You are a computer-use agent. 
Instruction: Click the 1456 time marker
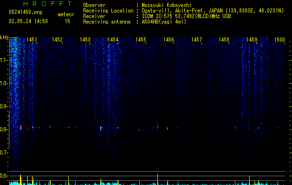(x=169, y=40)
